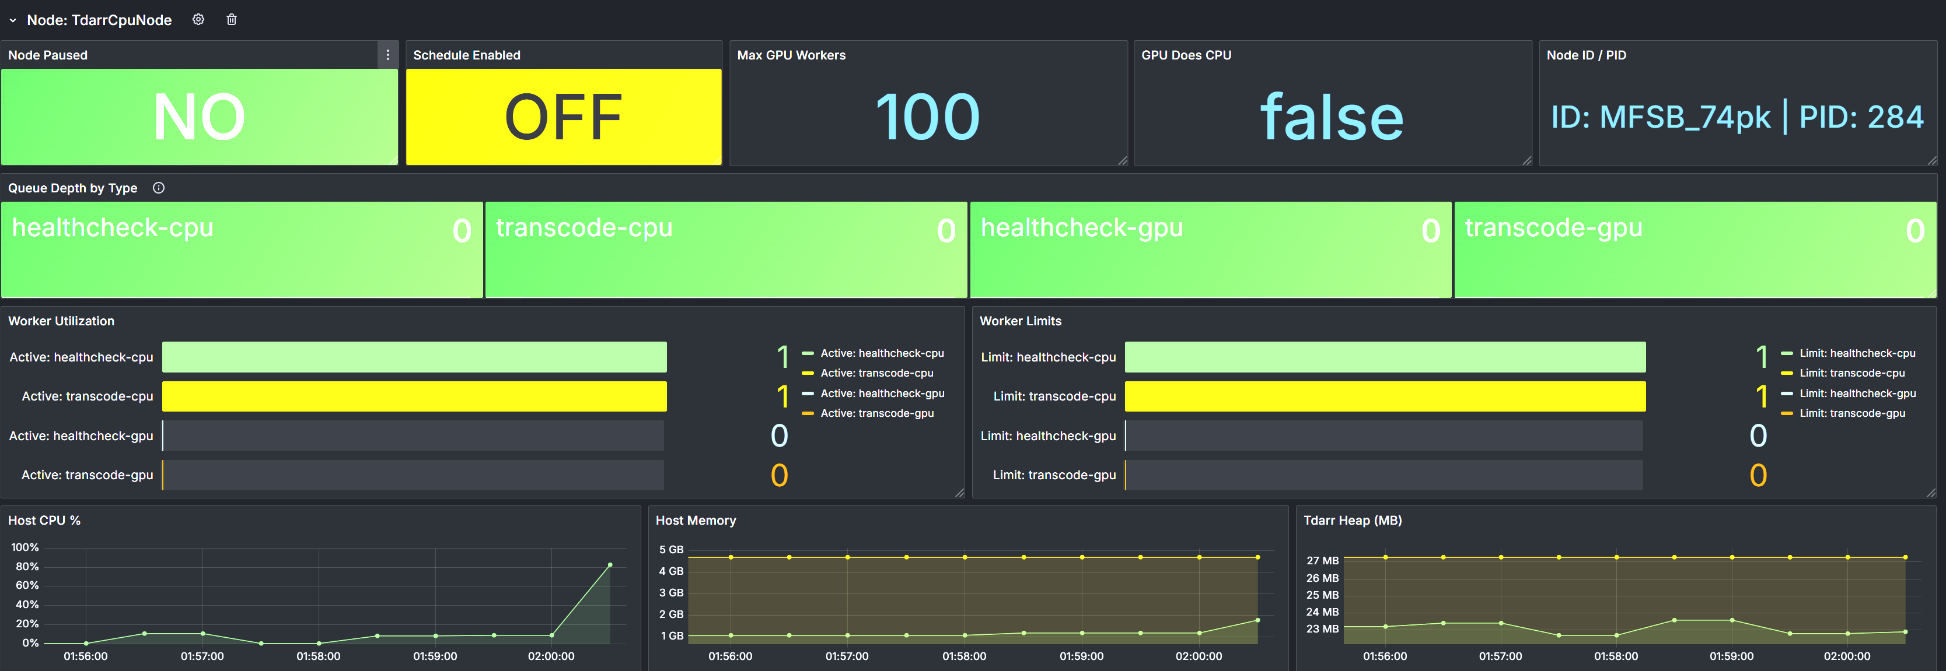The image size is (1946, 671).
Task: Open the Host CPU % panel title menu
Action: [x=44, y=520]
